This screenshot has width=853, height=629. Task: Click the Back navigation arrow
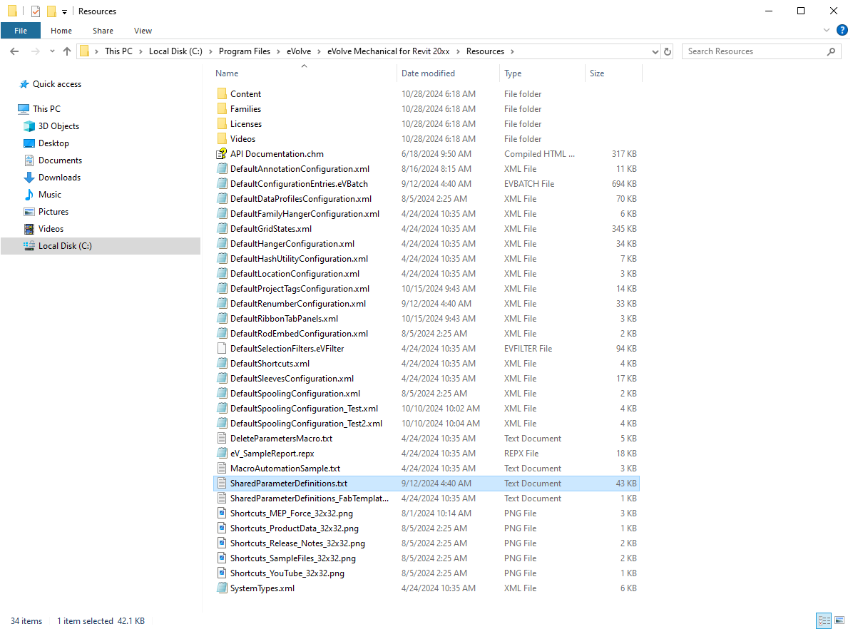(x=14, y=51)
